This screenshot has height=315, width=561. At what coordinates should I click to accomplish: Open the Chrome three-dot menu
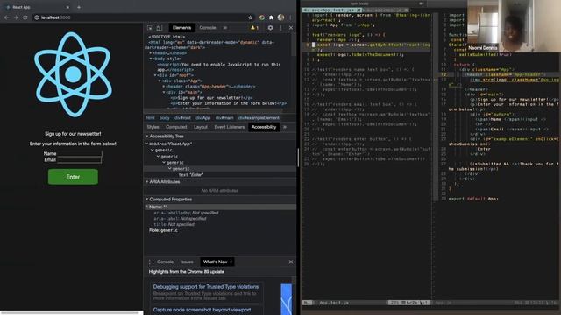(290, 17)
